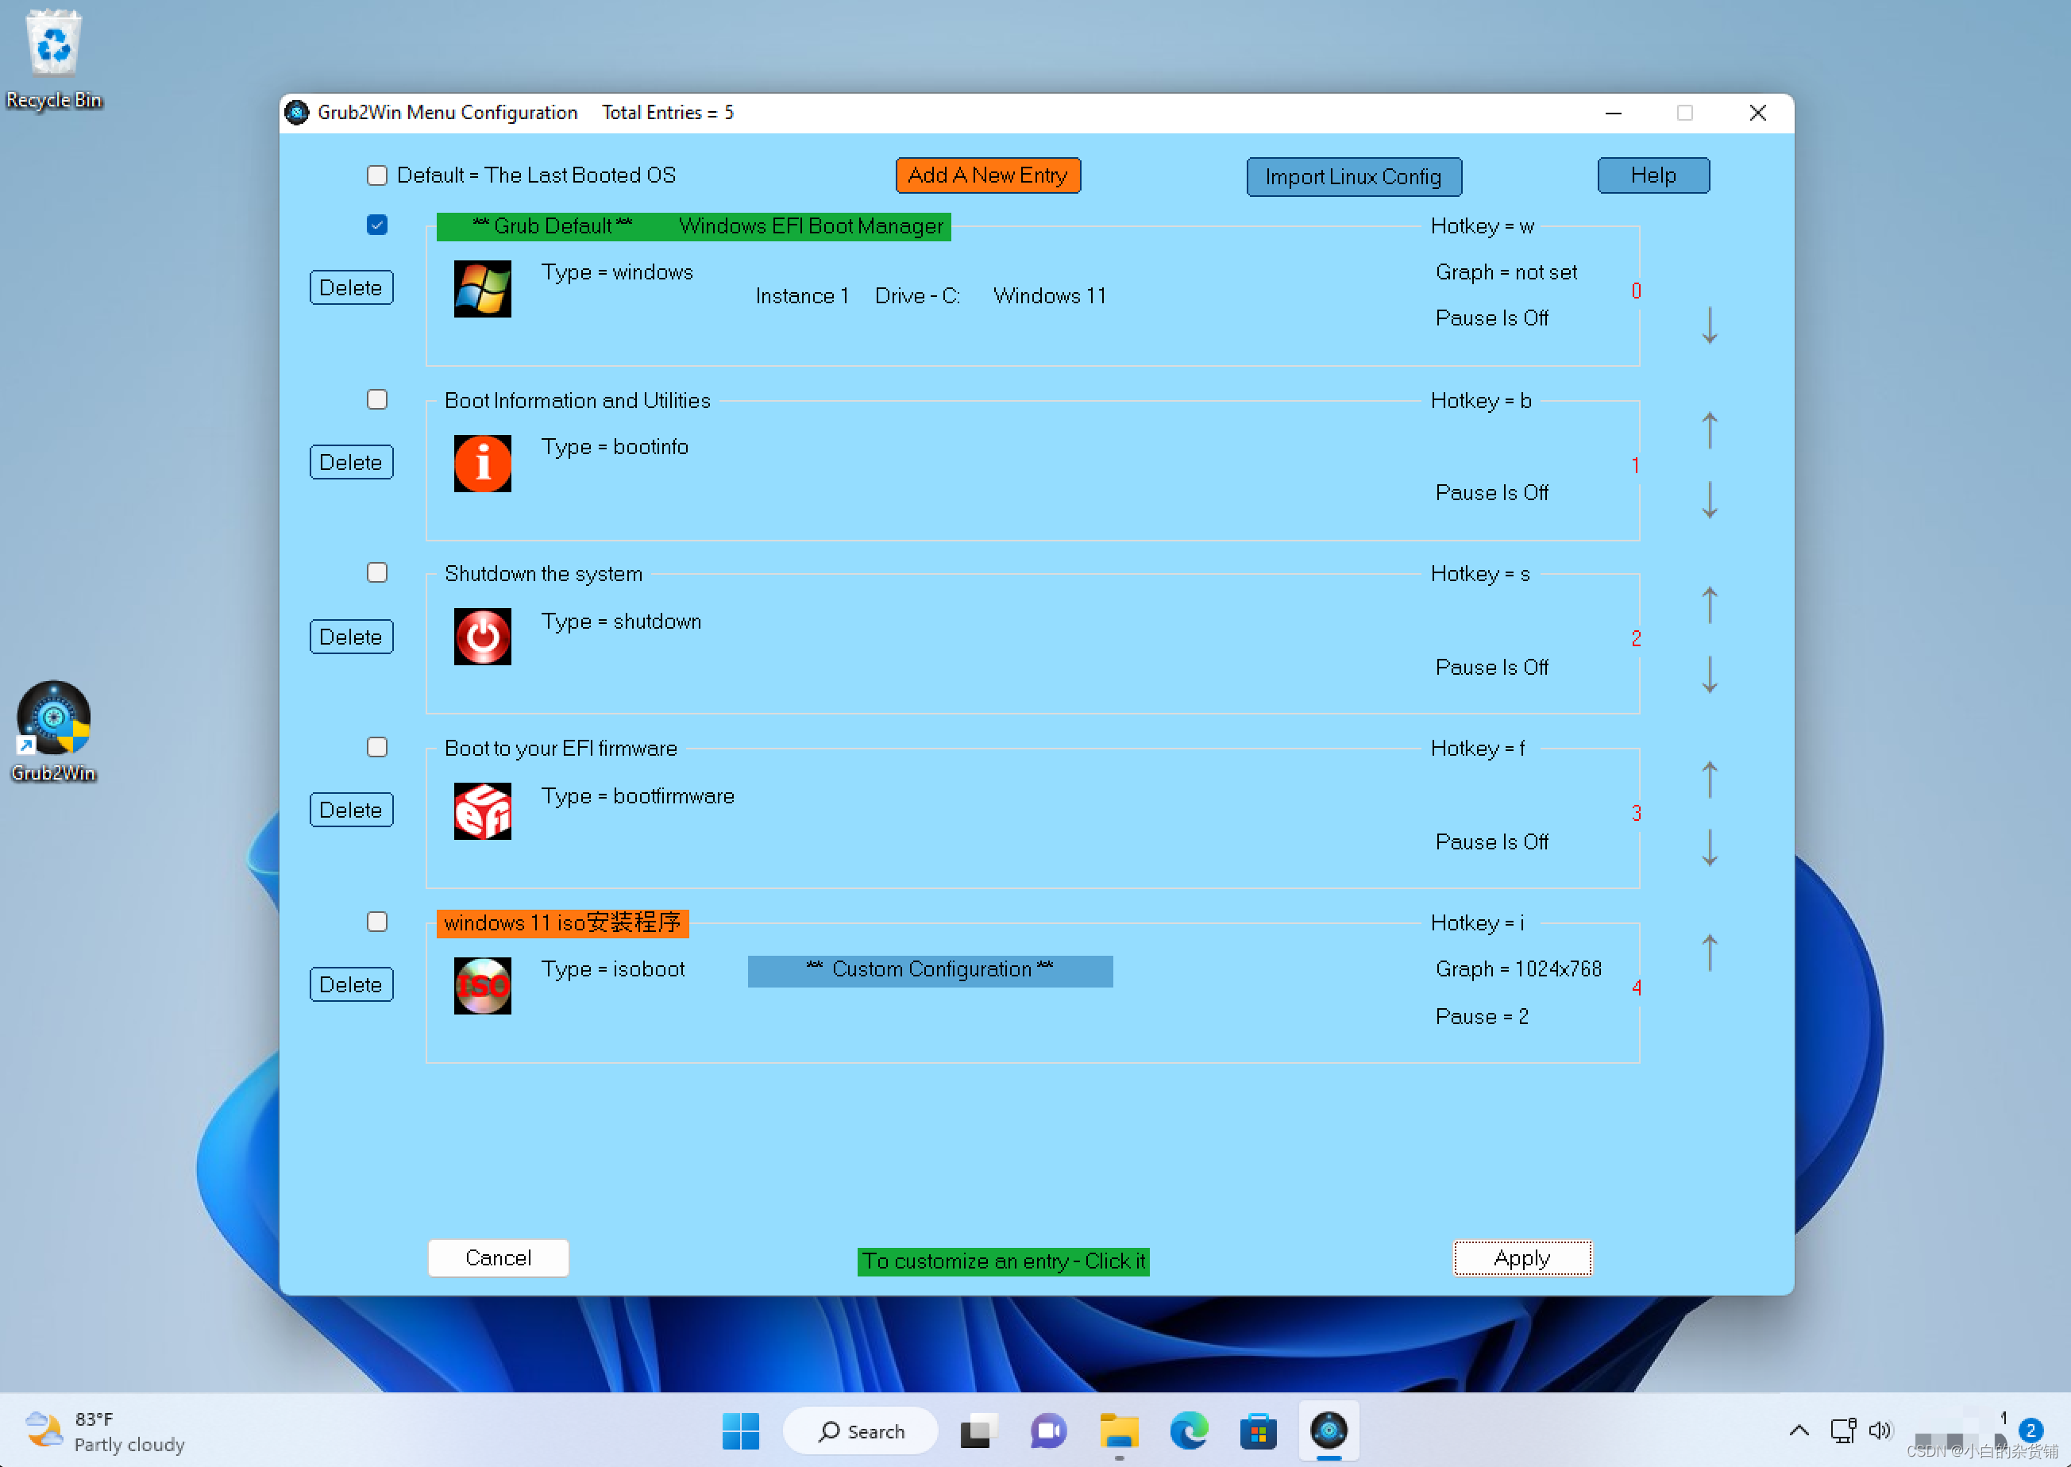This screenshot has height=1467, width=2071.
Task: Click the Windows flag icon of the Windows entry
Action: (483, 289)
